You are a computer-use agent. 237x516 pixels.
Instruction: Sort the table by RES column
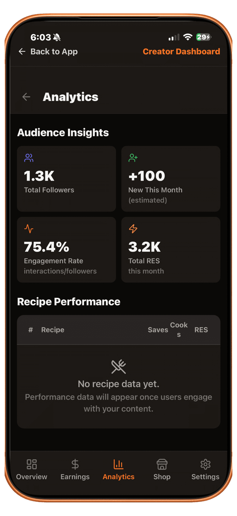[201, 330]
